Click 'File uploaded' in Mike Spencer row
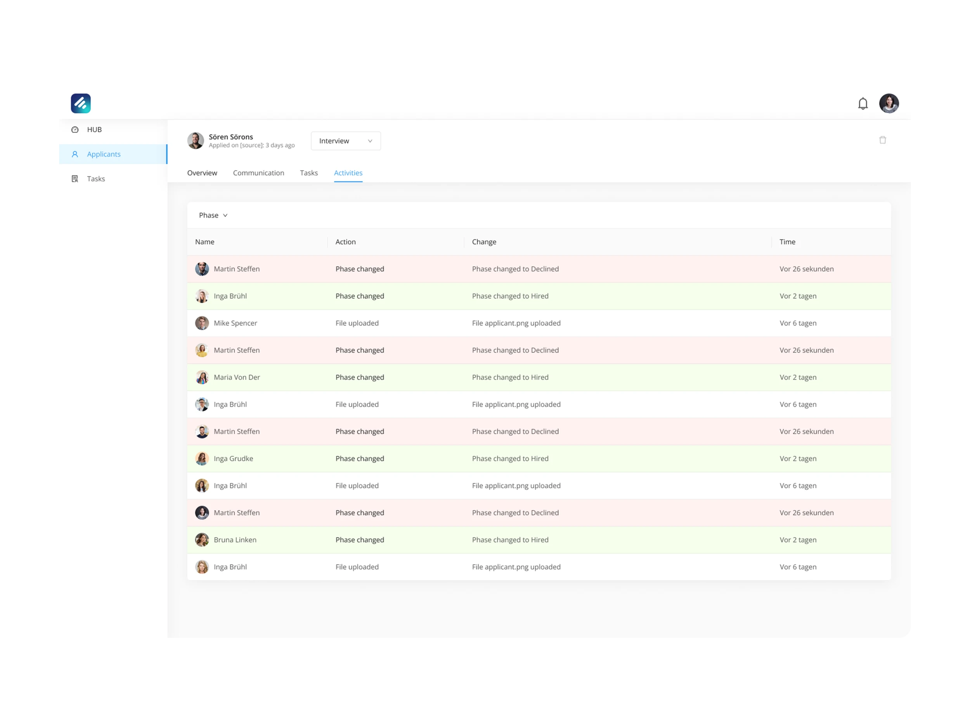 pos(357,323)
